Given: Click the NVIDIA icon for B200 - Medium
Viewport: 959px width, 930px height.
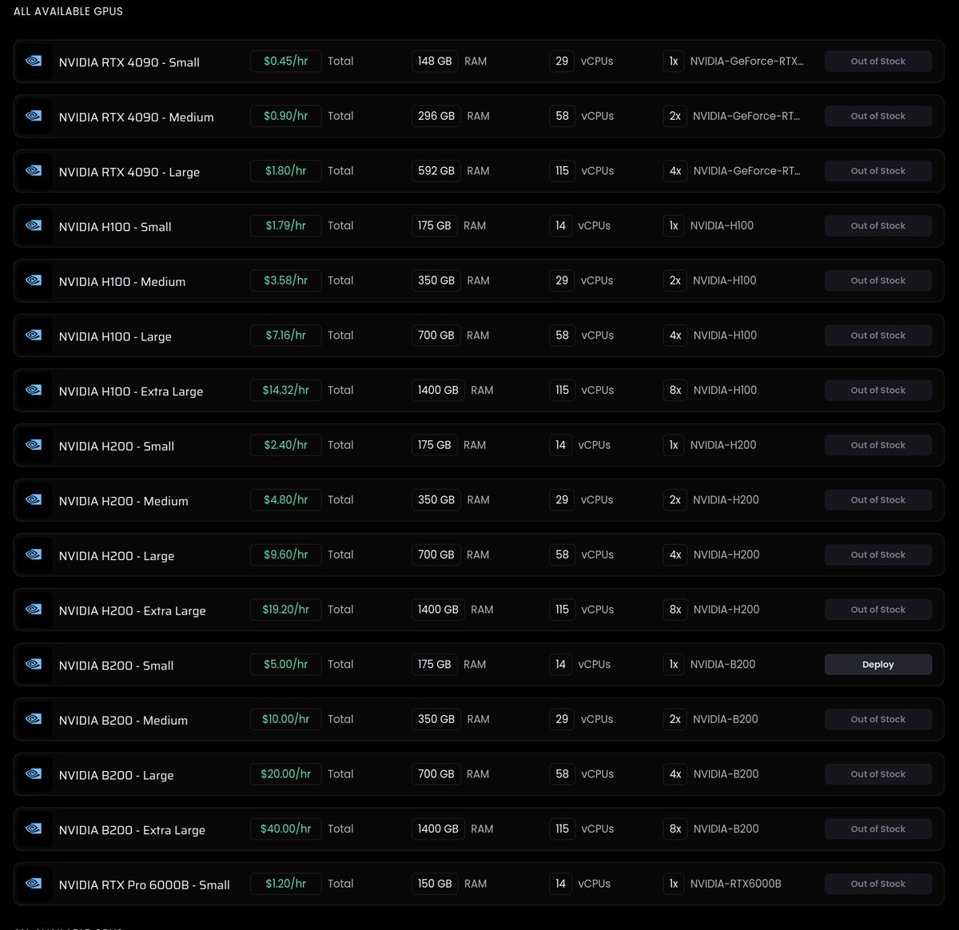Looking at the screenshot, I should (x=34, y=719).
